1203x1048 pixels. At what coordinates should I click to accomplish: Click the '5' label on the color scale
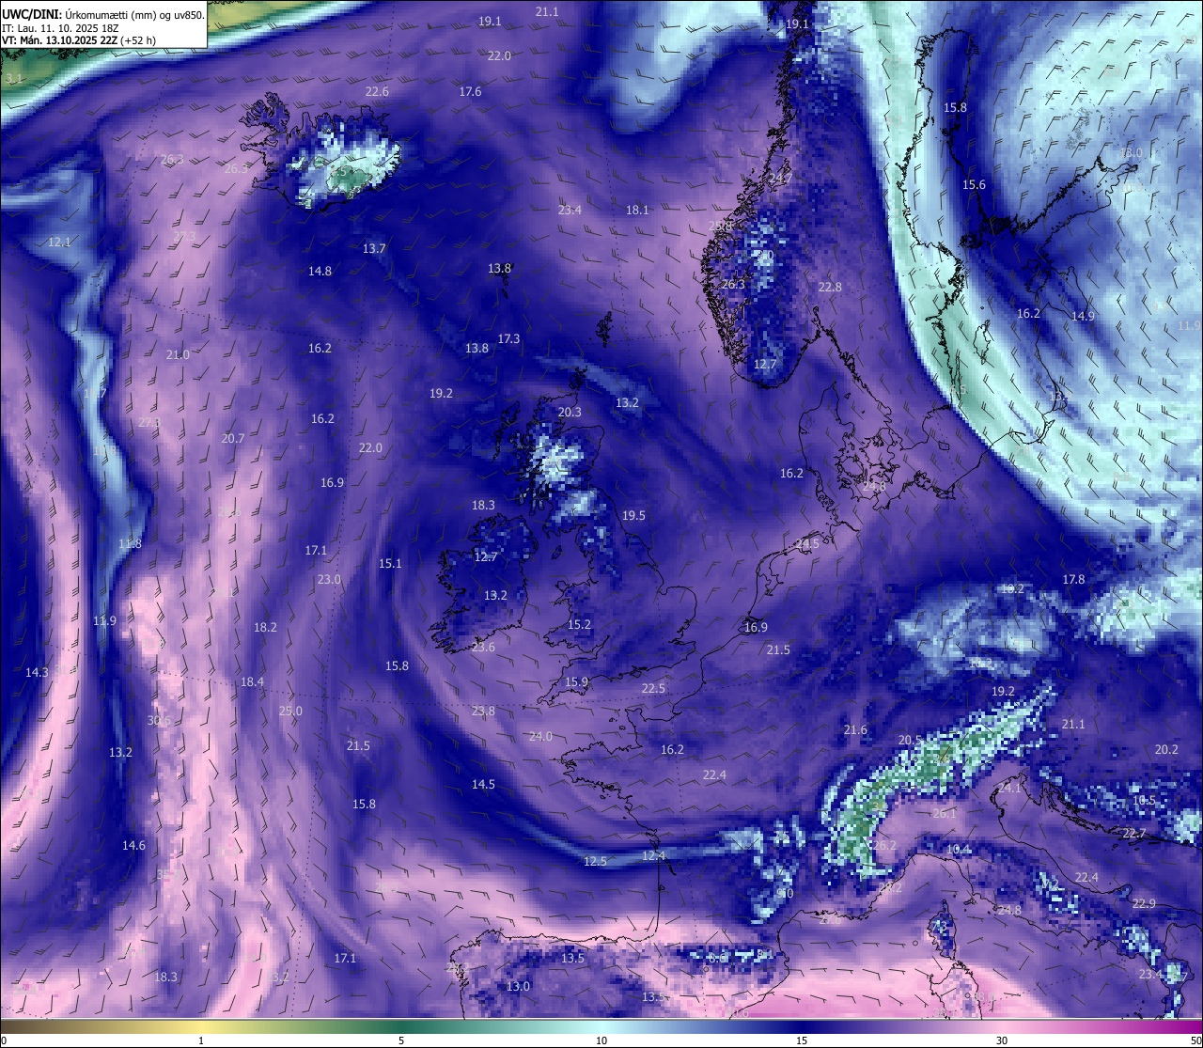click(401, 1040)
